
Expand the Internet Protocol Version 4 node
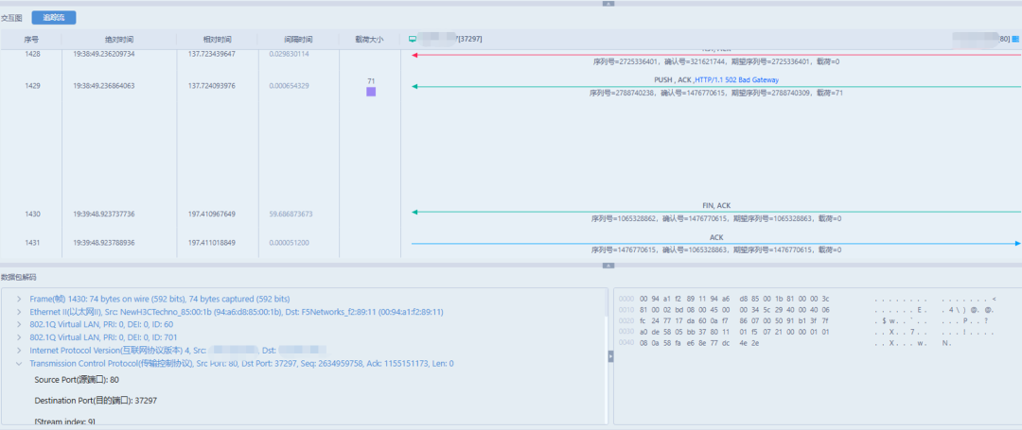click(20, 351)
